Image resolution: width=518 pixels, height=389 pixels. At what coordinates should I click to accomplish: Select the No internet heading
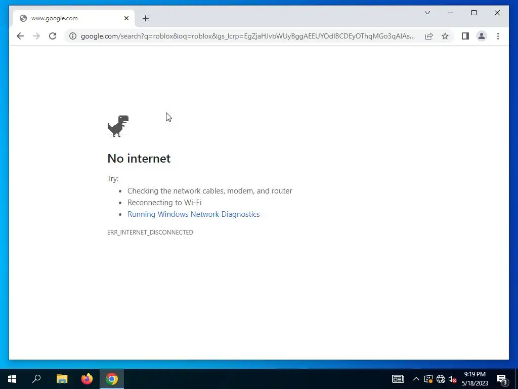click(x=139, y=159)
